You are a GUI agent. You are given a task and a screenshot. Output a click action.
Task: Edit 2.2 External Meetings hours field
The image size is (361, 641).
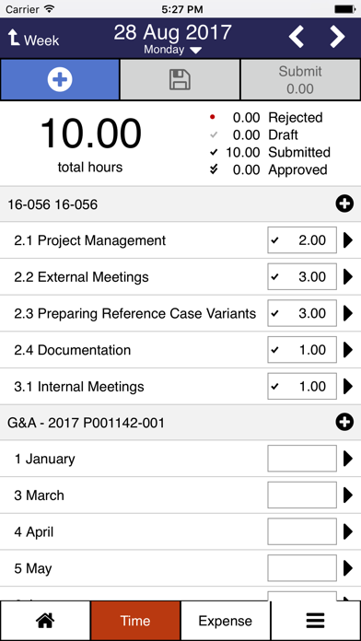pos(302,277)
